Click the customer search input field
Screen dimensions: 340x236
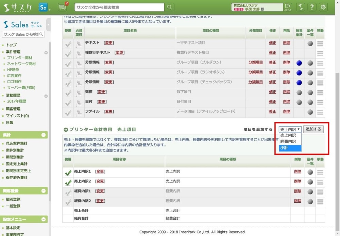click(x=119, y=7)
